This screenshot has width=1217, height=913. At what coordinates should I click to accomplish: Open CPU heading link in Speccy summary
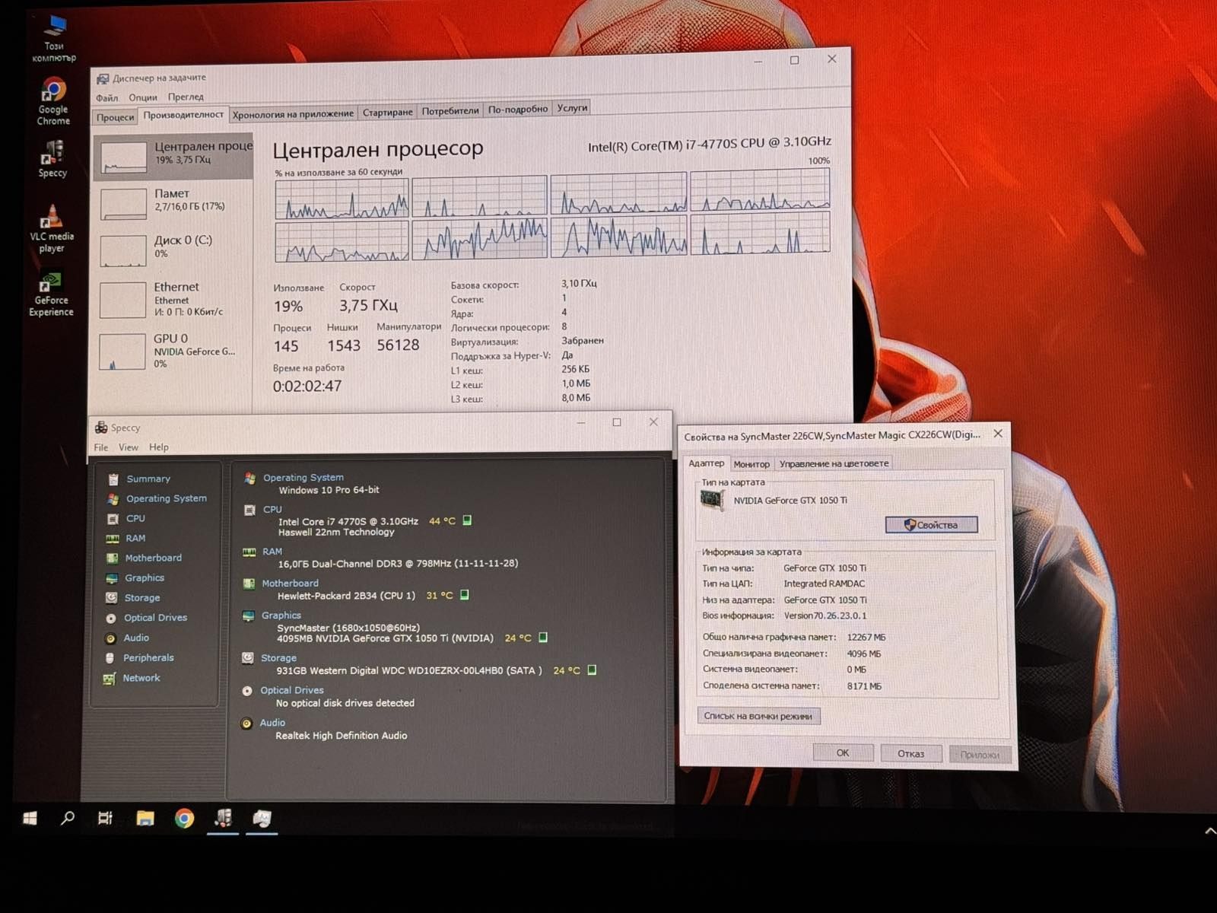point(272,510)
